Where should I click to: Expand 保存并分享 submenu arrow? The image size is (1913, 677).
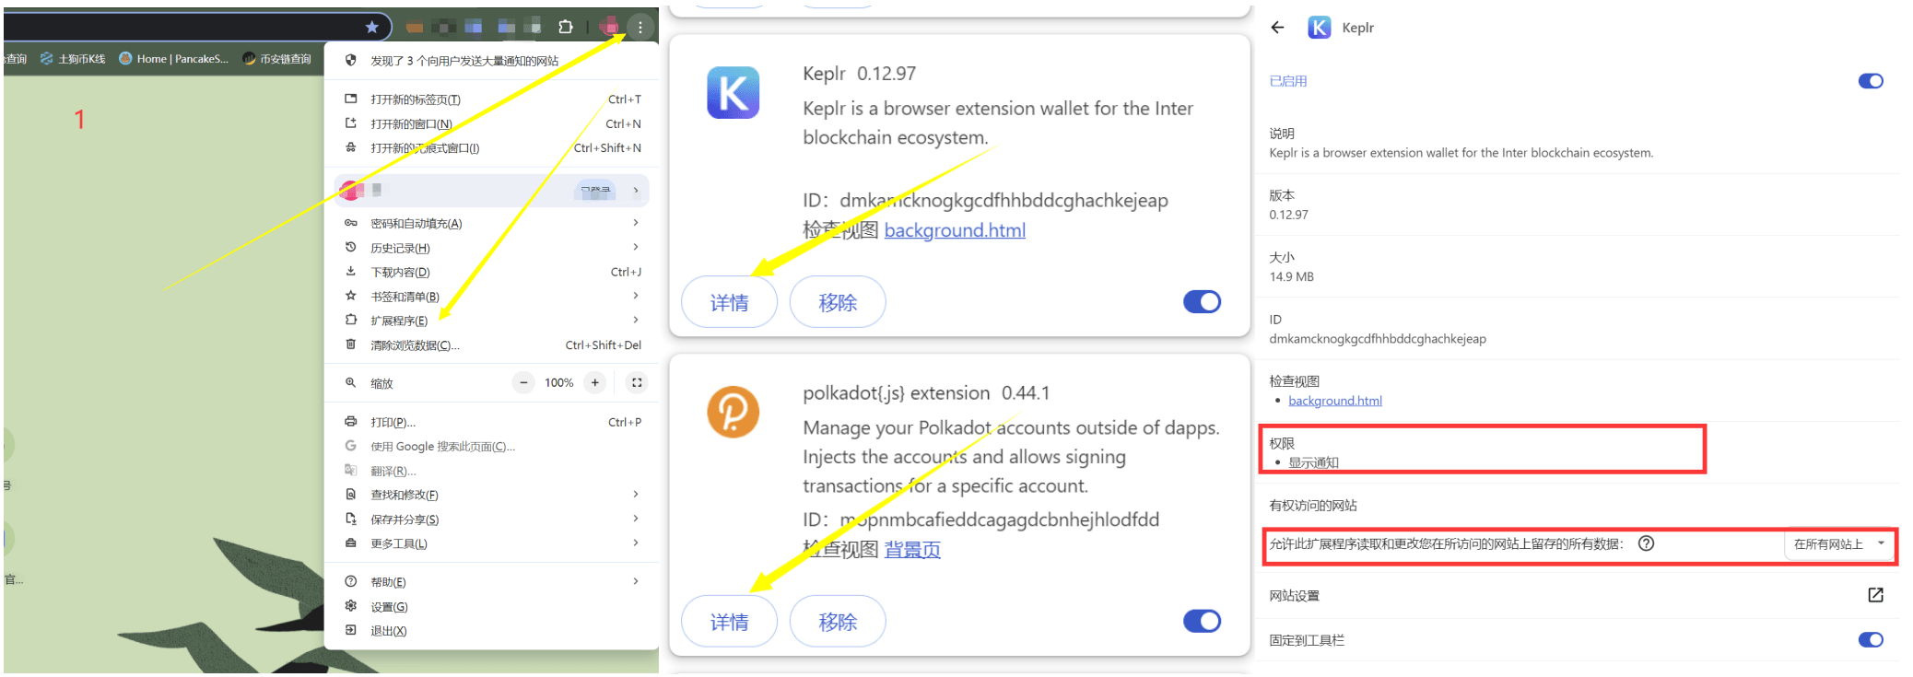[636, 519]
